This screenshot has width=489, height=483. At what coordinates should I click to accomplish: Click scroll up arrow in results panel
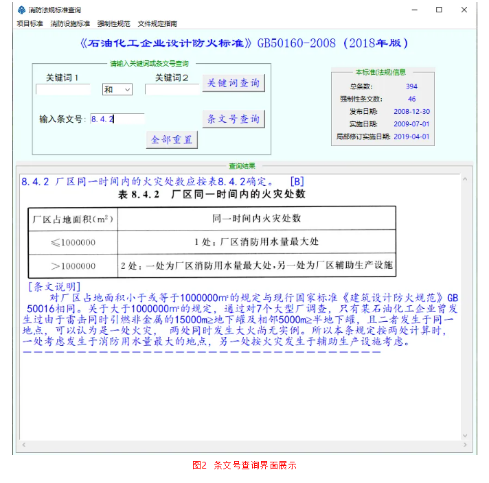465,179
